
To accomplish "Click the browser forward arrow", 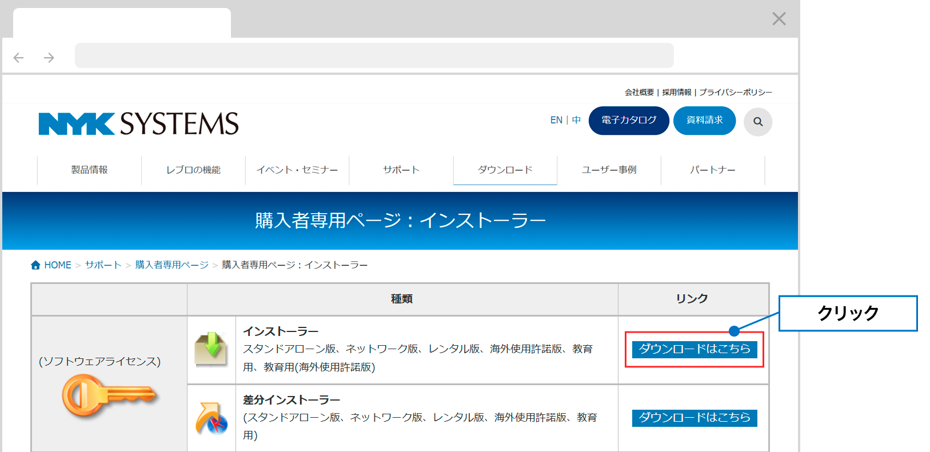I will tap(49, 58).
